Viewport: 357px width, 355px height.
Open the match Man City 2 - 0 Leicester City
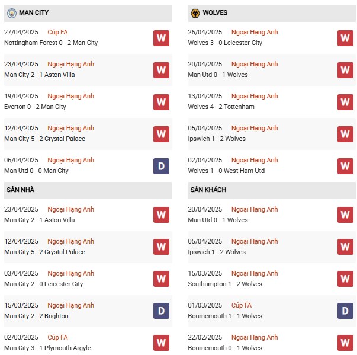pos(43,284)
